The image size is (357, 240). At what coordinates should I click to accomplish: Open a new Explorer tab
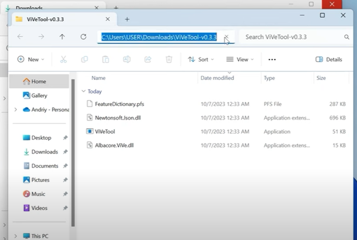click(x=127, y=19)
